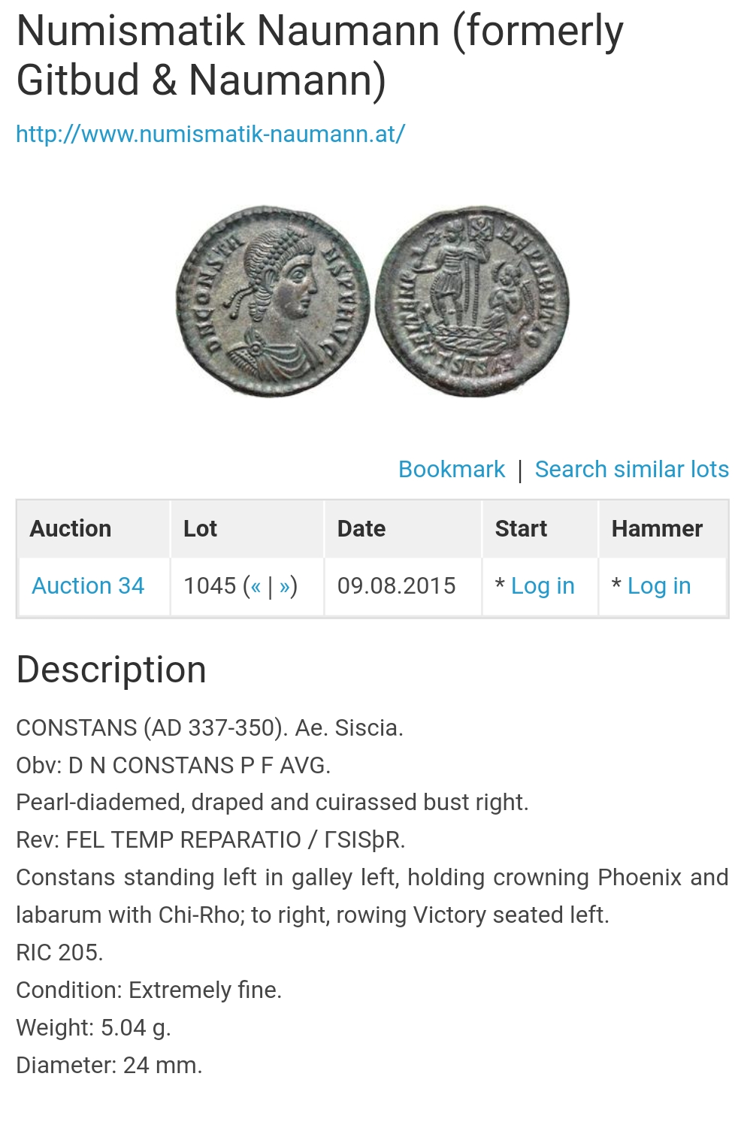Viewport: 735px width, 1140px height.
Task: Click the Lot column header
Action: [200, 528]
